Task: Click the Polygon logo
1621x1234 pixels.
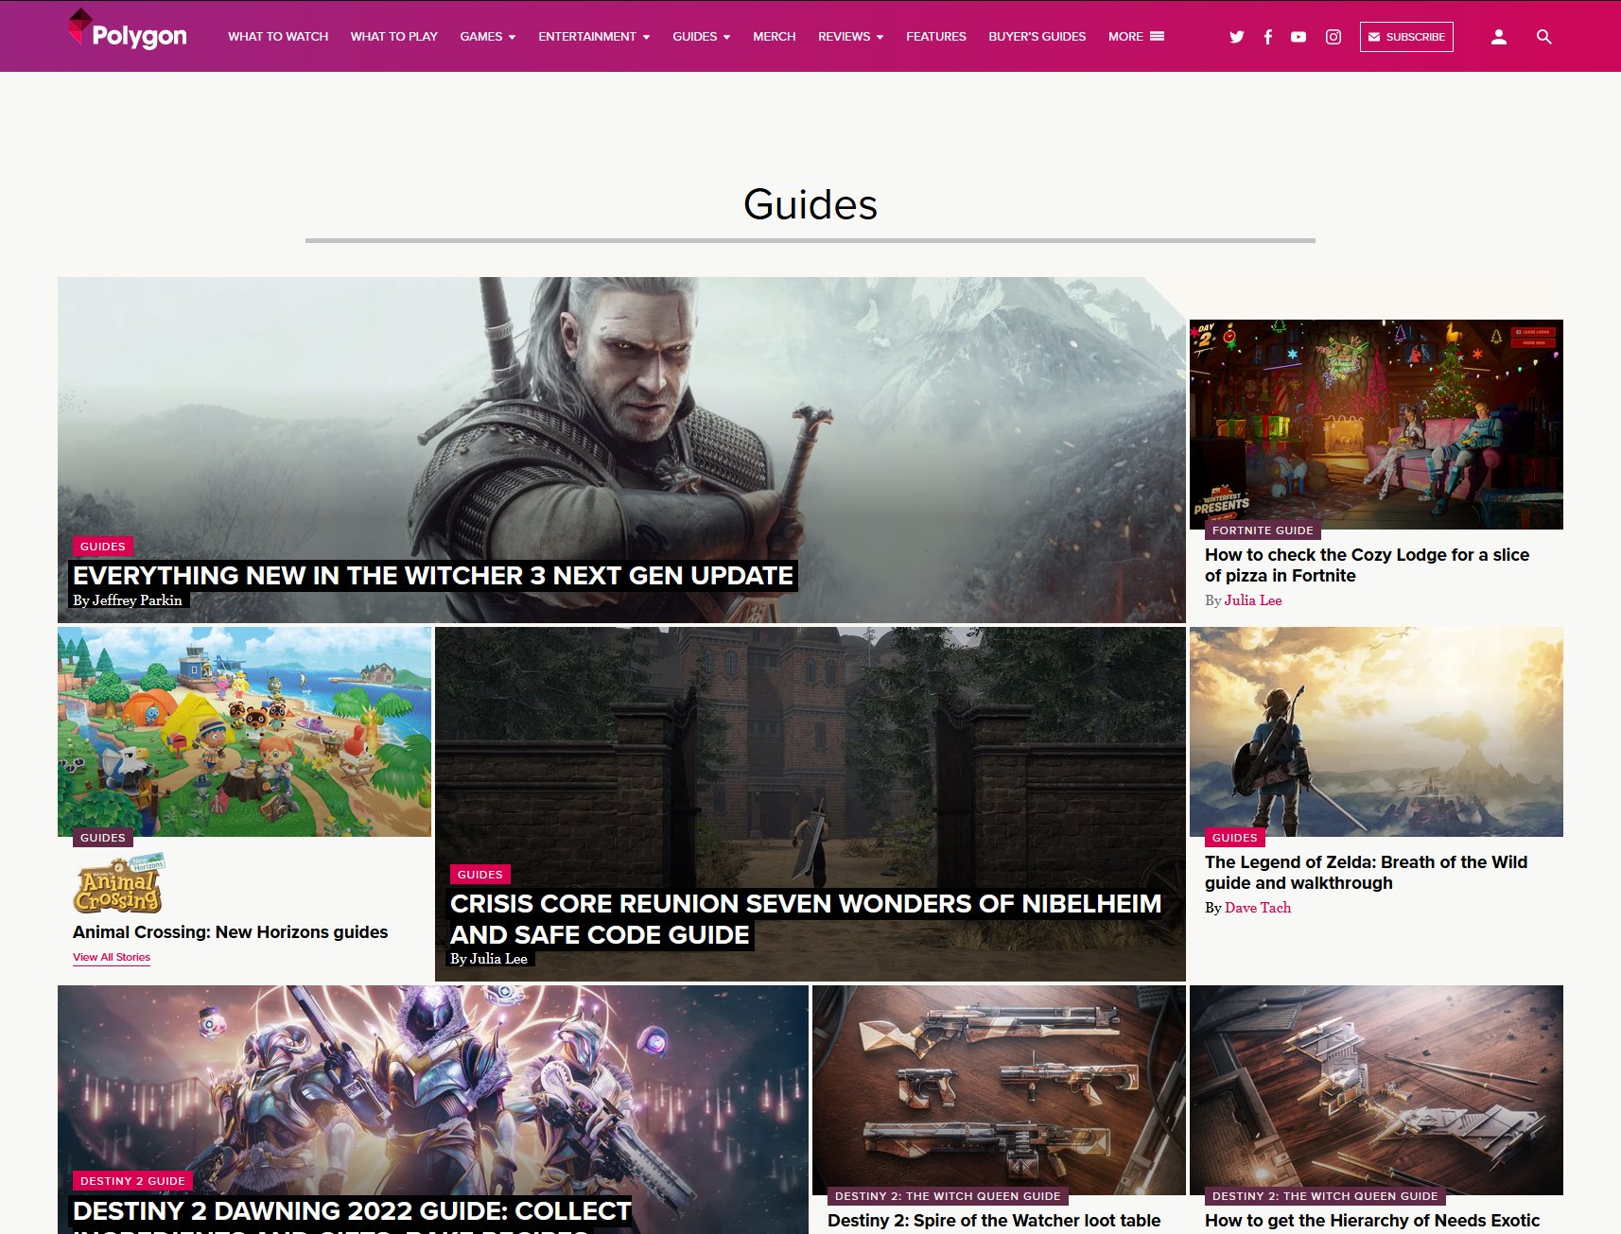Action: pyautogui.click(x=128, y=30)
